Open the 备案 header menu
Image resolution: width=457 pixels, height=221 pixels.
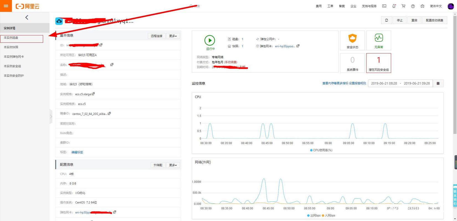[x=342, y=6]
